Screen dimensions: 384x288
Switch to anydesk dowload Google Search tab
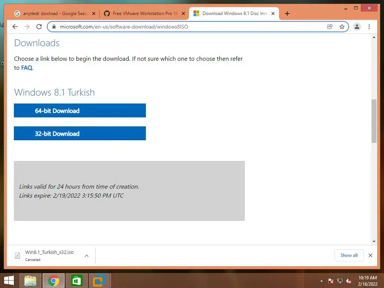click(x=55, y=13)
